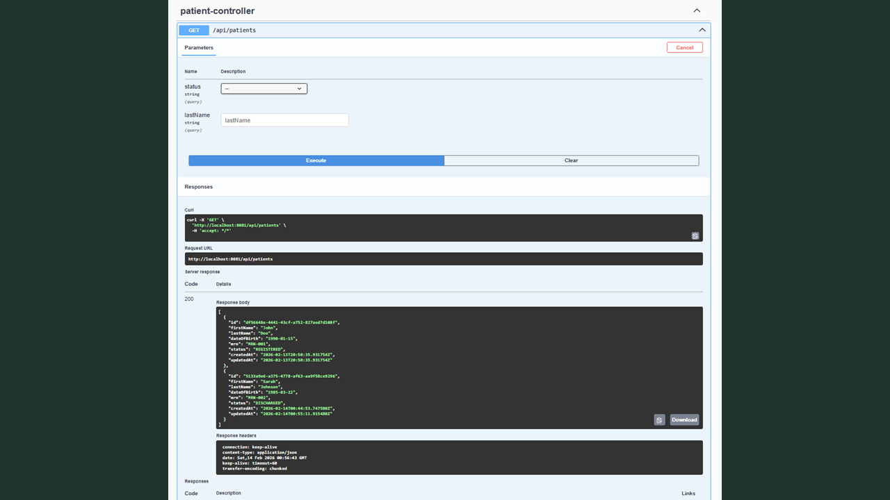
Task: Copy the curl command to clipboard
Action: click(x=695, y=236)
